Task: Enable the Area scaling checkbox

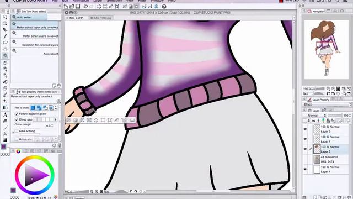Action: [x=17, y=131]
